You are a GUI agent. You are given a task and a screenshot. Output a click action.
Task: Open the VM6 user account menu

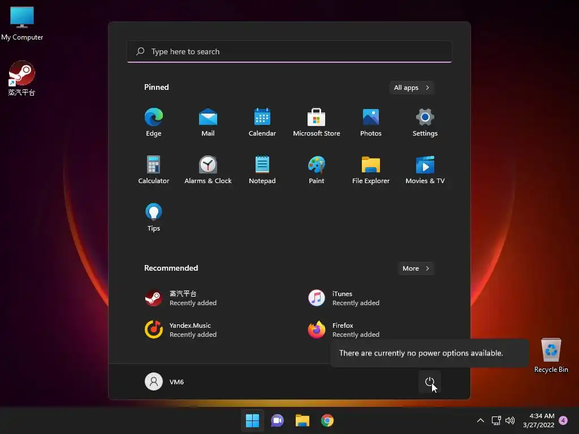coord(165,381)
